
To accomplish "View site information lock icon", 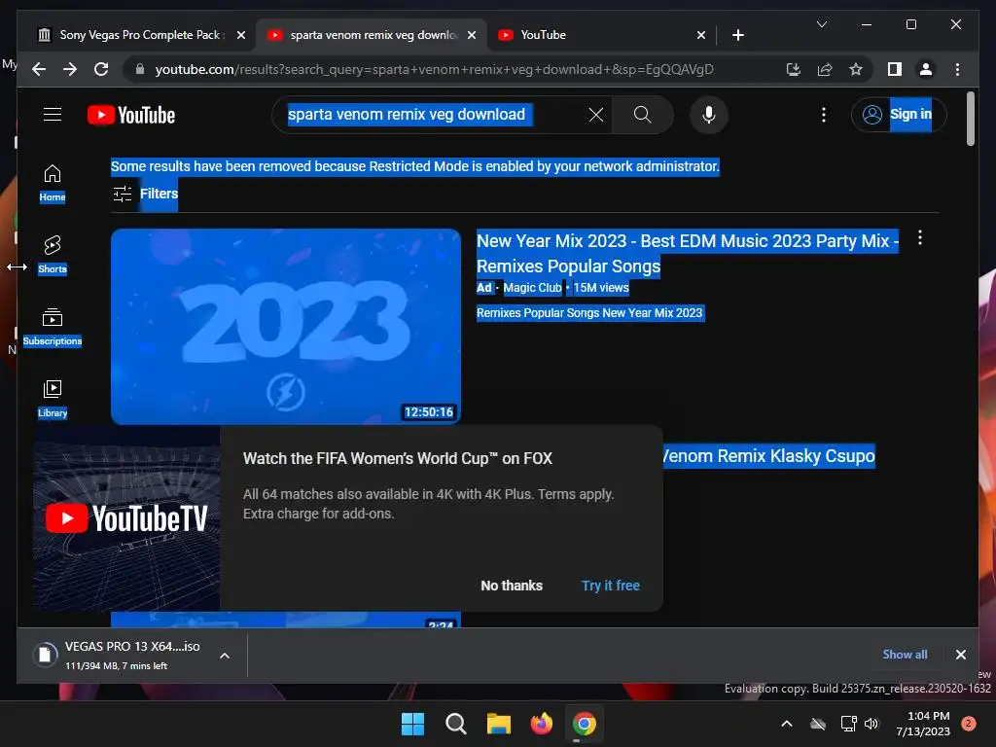I will (x=140, y=69).
